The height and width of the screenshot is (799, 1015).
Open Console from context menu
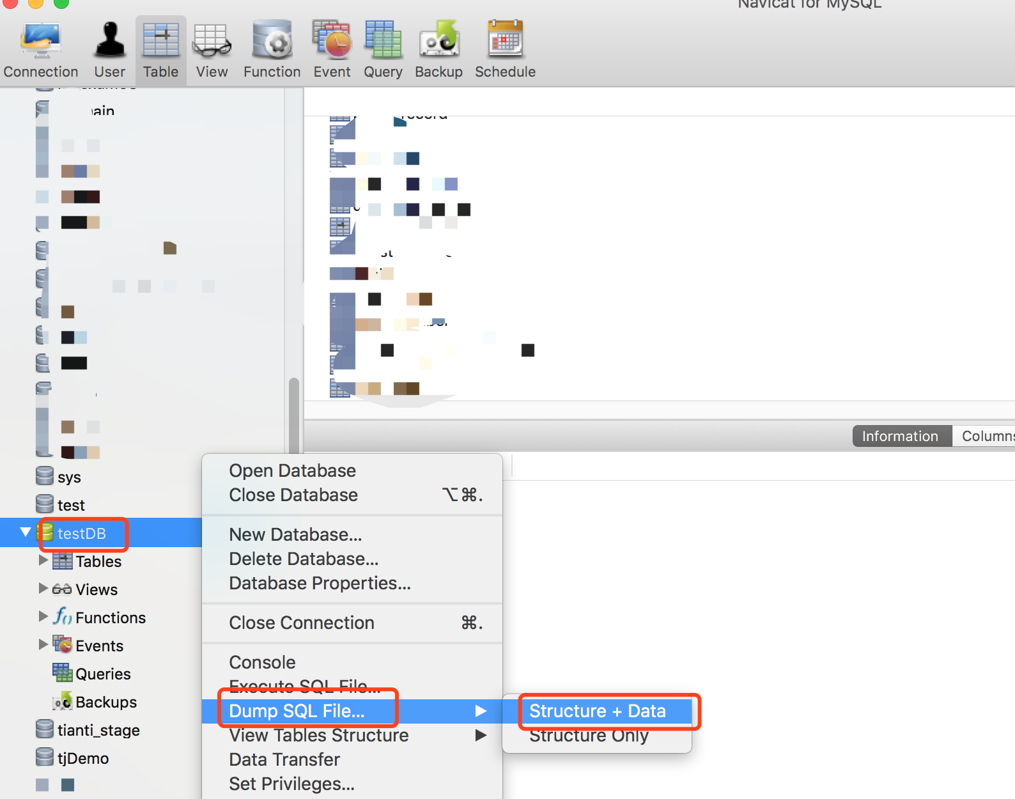352,662
